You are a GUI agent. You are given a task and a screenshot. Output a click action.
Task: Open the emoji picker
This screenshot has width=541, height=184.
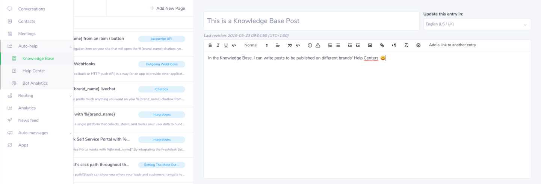[x=418, y=45]
